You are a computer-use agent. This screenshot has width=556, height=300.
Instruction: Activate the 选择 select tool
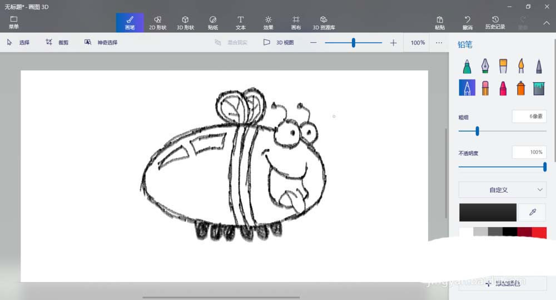pos(18,43)
